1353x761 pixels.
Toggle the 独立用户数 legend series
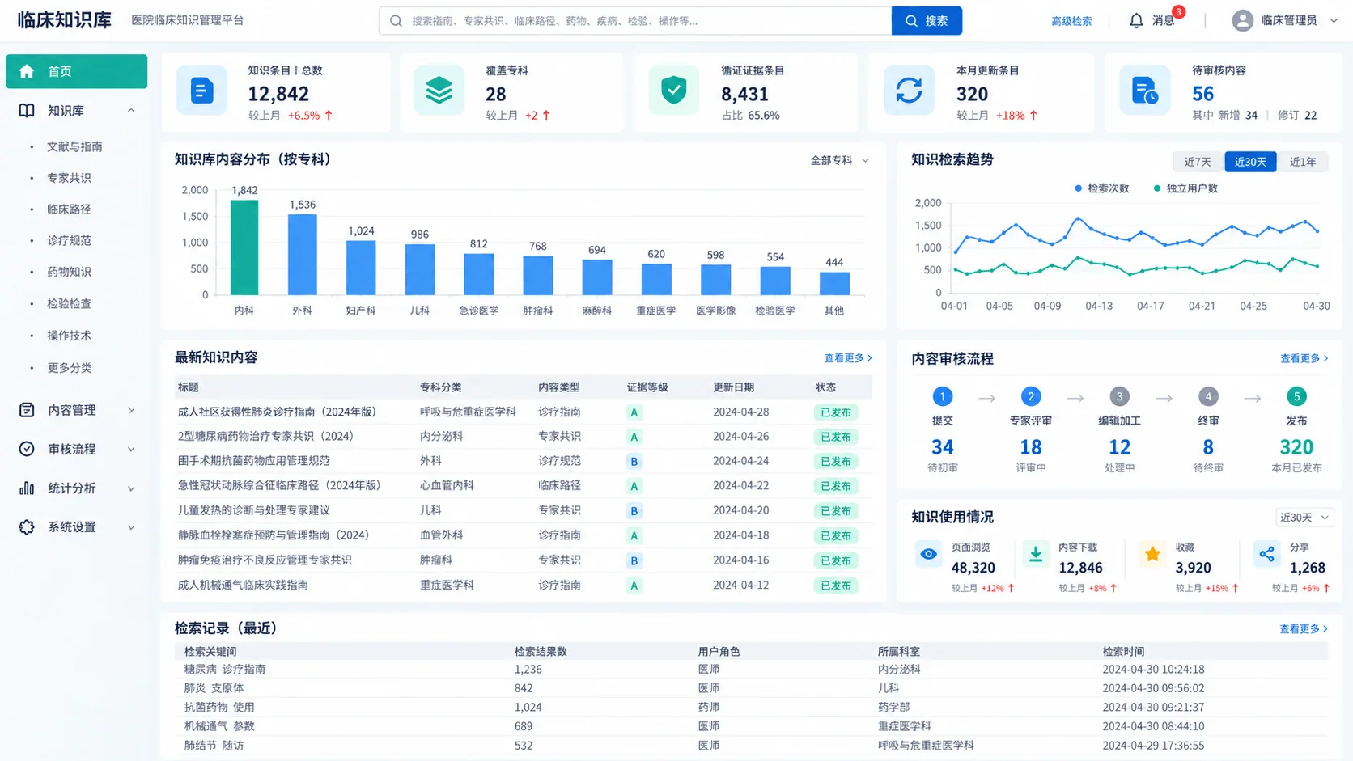click(1185, 188)
